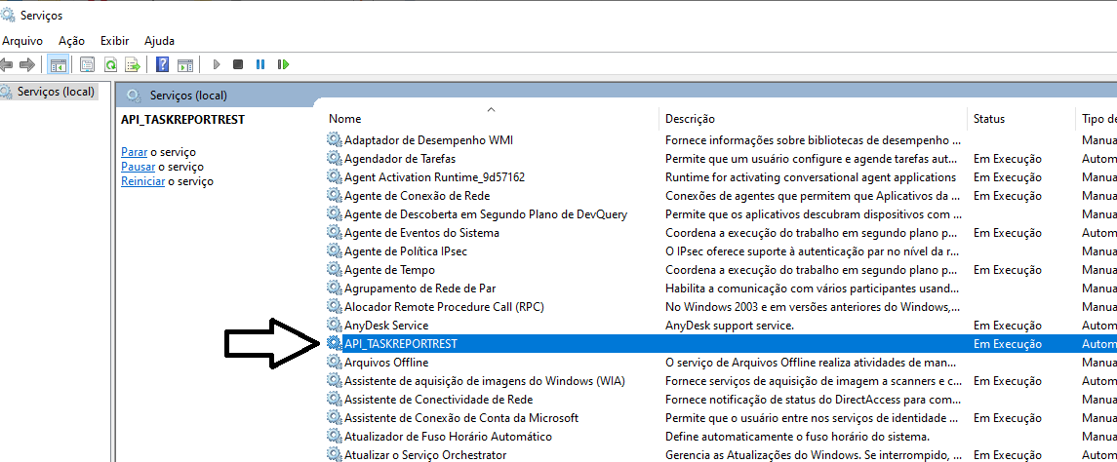This screenshot has width=1117, height=462.
Task: Sort by the Nome column header
Action: tap(344, 119)
